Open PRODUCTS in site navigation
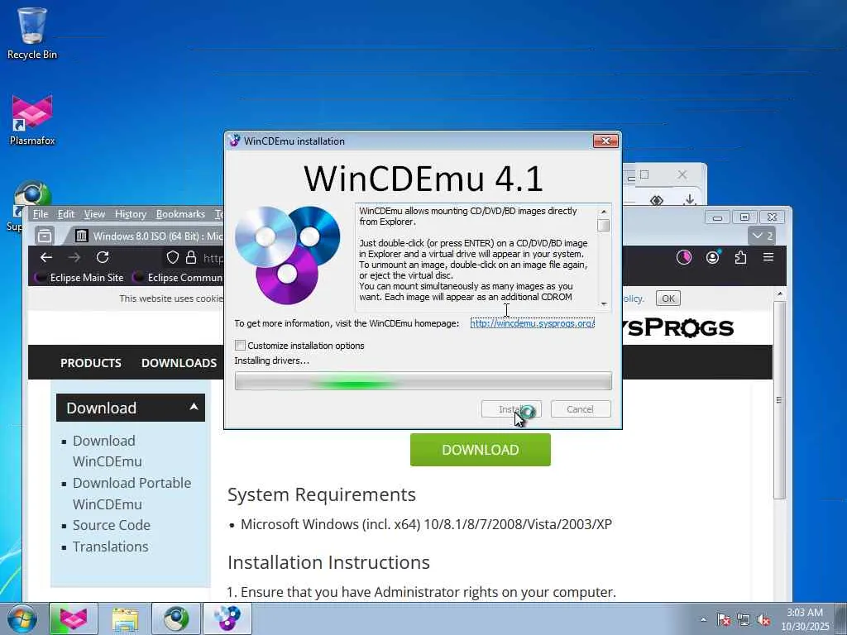 click(x=91, y=363)
